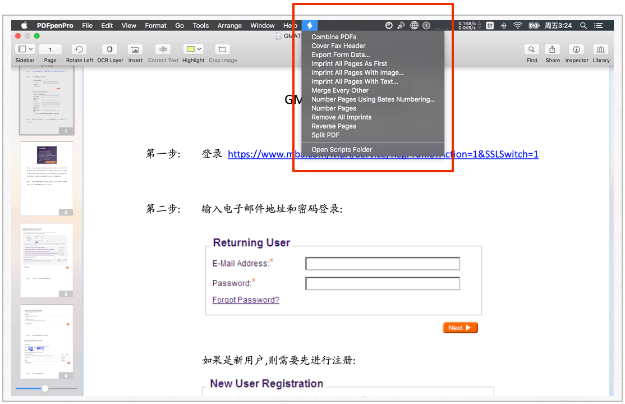Open the View menu

coord(128,25)
